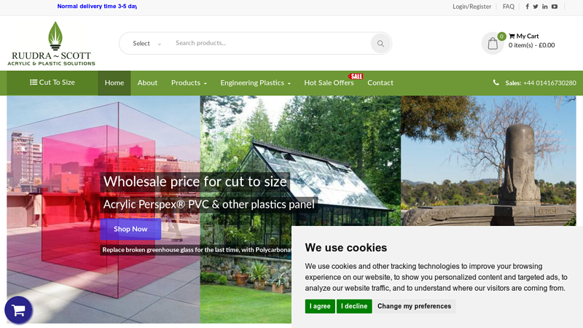
Task: Expand the Products menu dropdown
Action: (x=189, y=83)
